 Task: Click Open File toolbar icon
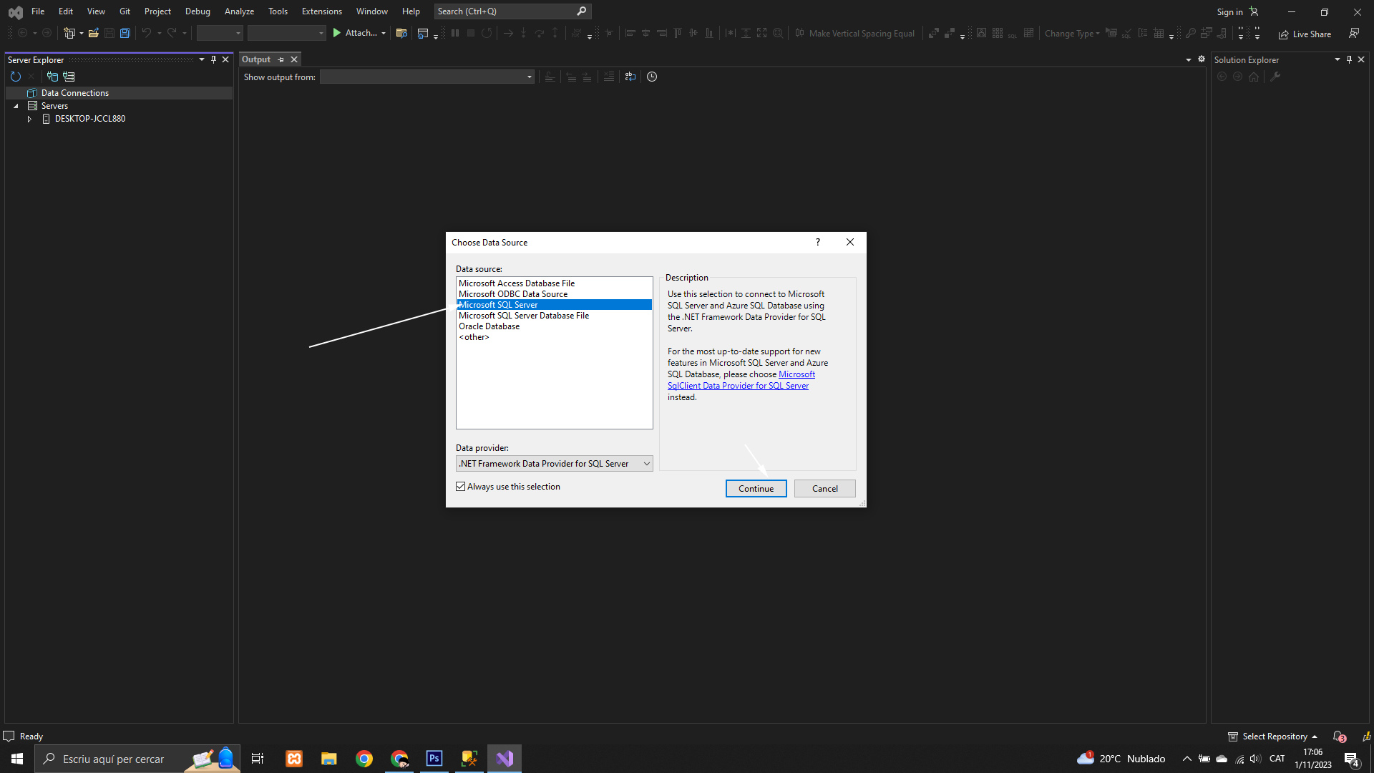(x=93, y=33)
